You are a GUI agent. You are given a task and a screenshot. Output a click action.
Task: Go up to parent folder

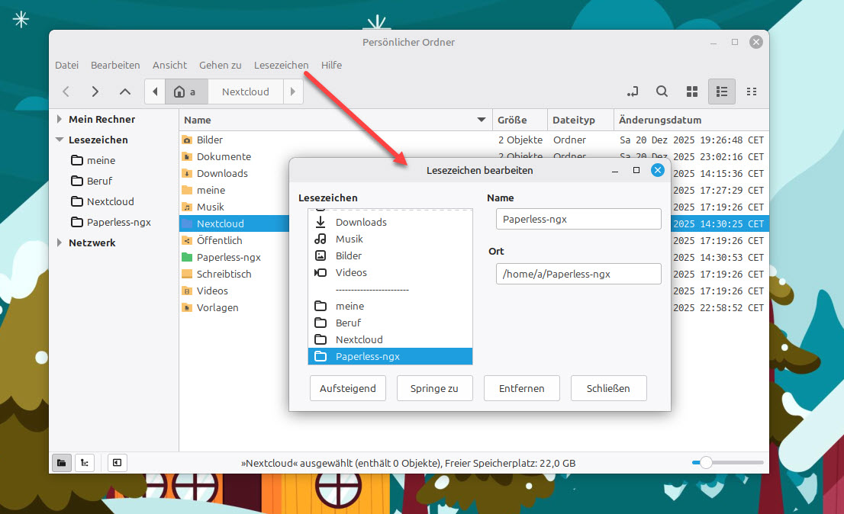[125, 92]
